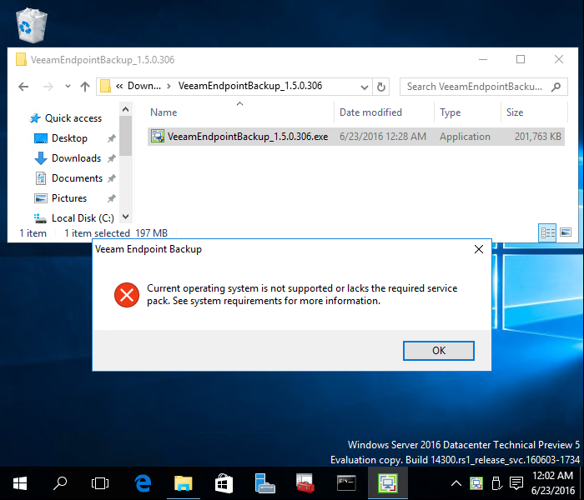Switch to Large icons view in Explorer
The width and height of the screenshot is (584, 500).
566,232
